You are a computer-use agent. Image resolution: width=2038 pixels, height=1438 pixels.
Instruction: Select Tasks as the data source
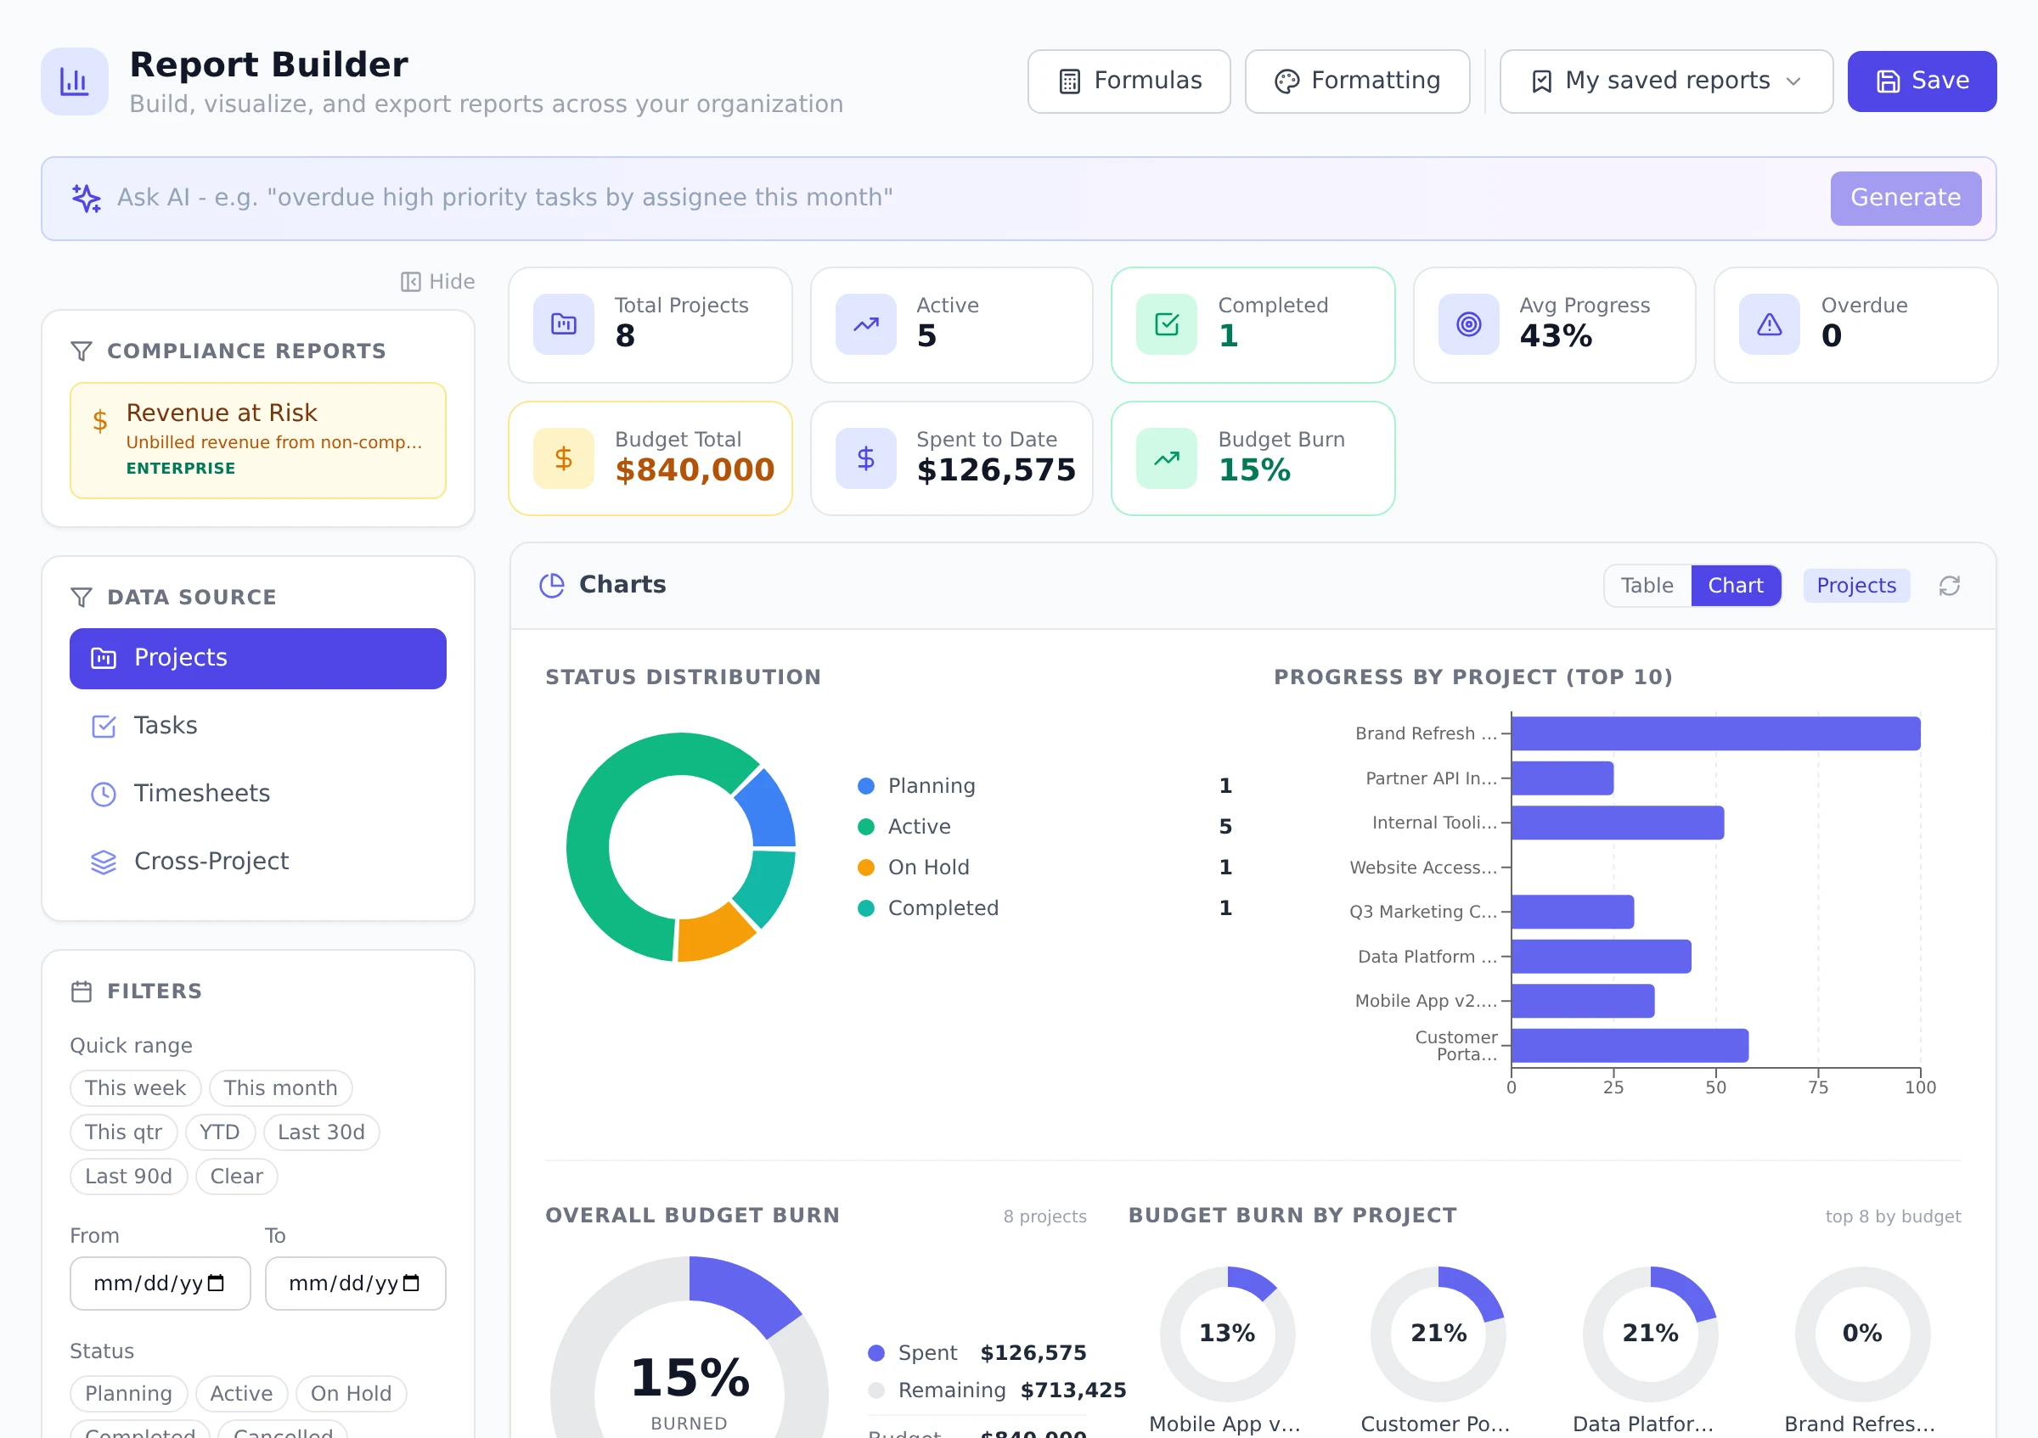(258, 727)
